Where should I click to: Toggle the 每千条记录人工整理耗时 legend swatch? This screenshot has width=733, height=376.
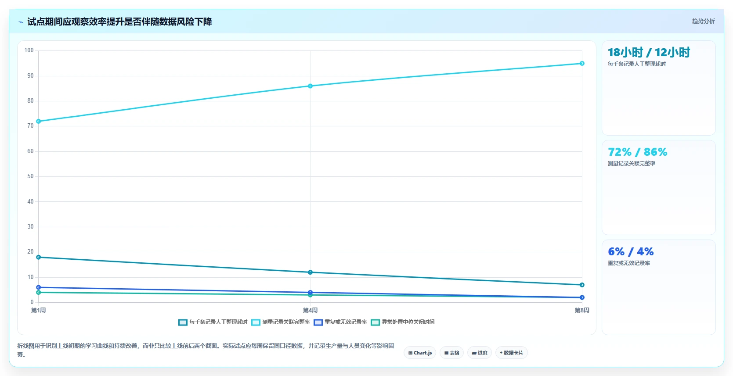click(183, 322)
